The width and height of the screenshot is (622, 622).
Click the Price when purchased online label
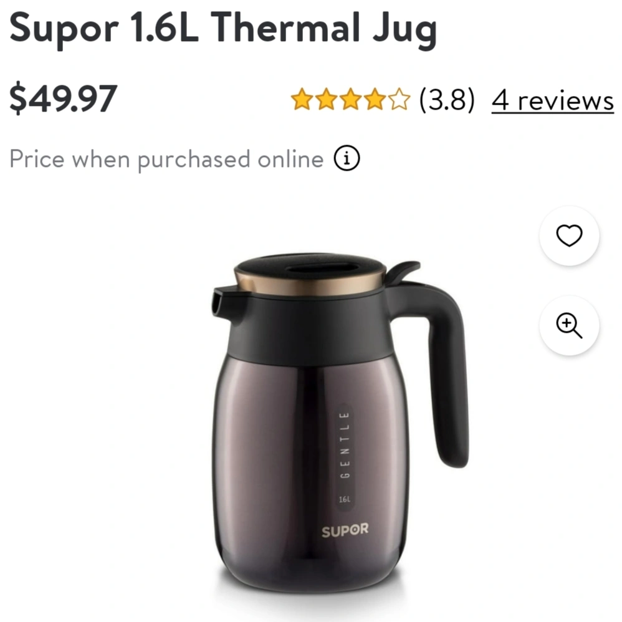[x=166, y=160]
